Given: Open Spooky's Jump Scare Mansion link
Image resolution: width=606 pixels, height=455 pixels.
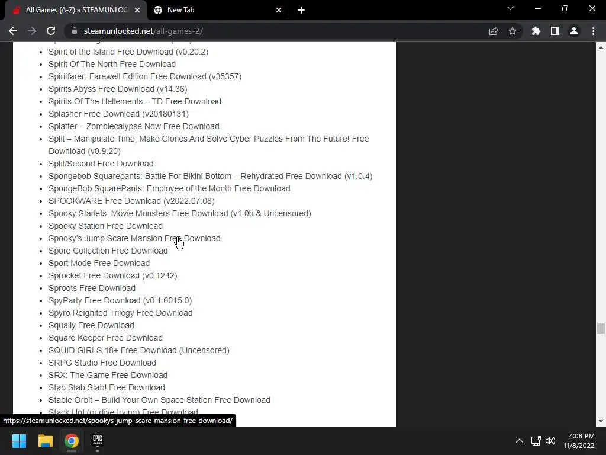Looking at the screenshot, I should [134, 238].
